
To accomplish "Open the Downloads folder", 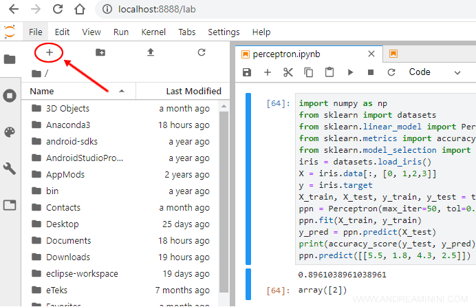I will pos(67,257).
